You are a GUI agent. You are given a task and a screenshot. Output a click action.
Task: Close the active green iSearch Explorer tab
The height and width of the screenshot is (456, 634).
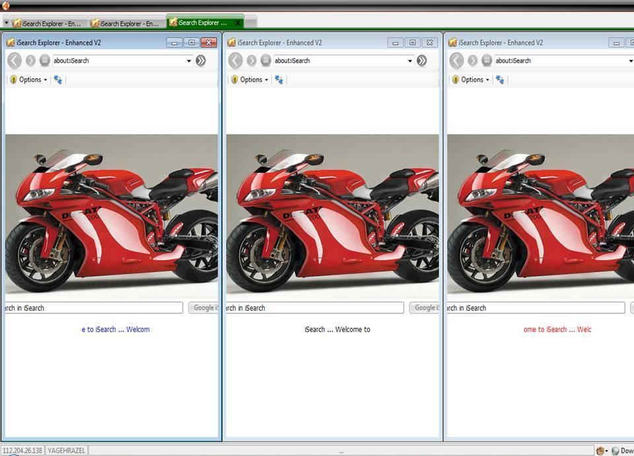pos(238,22)
